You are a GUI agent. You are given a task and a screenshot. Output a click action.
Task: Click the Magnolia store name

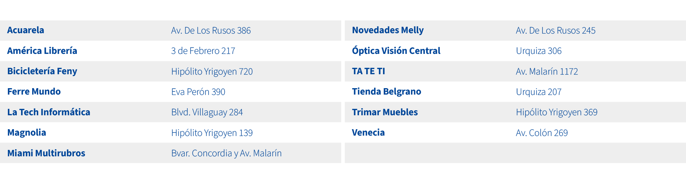coord(27,133)
